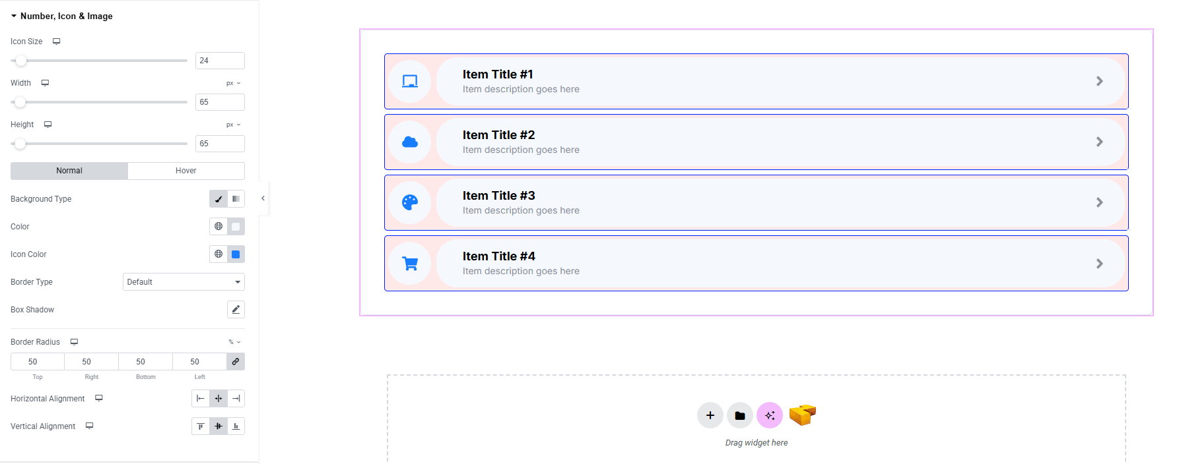Switch to the Hover tab

(x=186, y=171)
